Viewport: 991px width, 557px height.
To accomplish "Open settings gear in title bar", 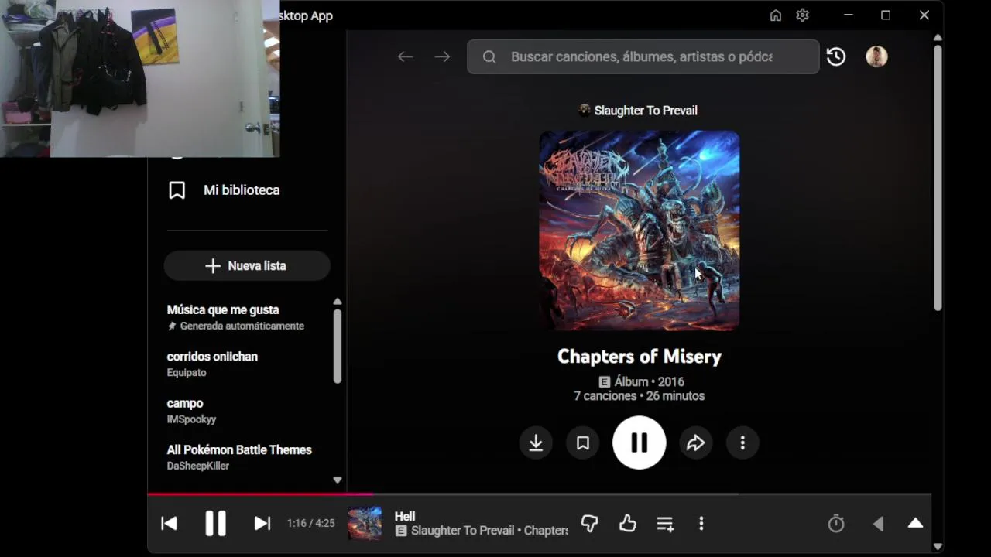I will click(803, 15).
